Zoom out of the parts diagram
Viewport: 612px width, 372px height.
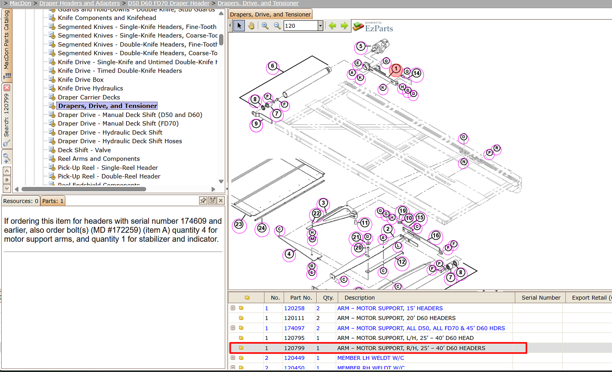point(277,26)
